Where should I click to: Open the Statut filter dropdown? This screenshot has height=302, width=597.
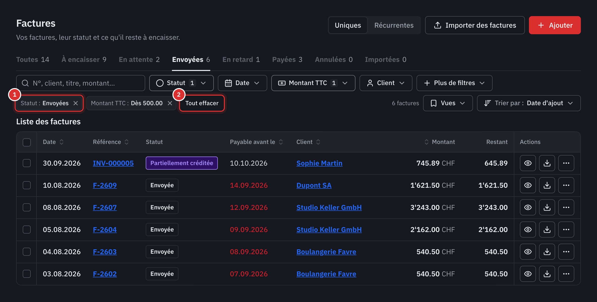[x=181, y=83]
